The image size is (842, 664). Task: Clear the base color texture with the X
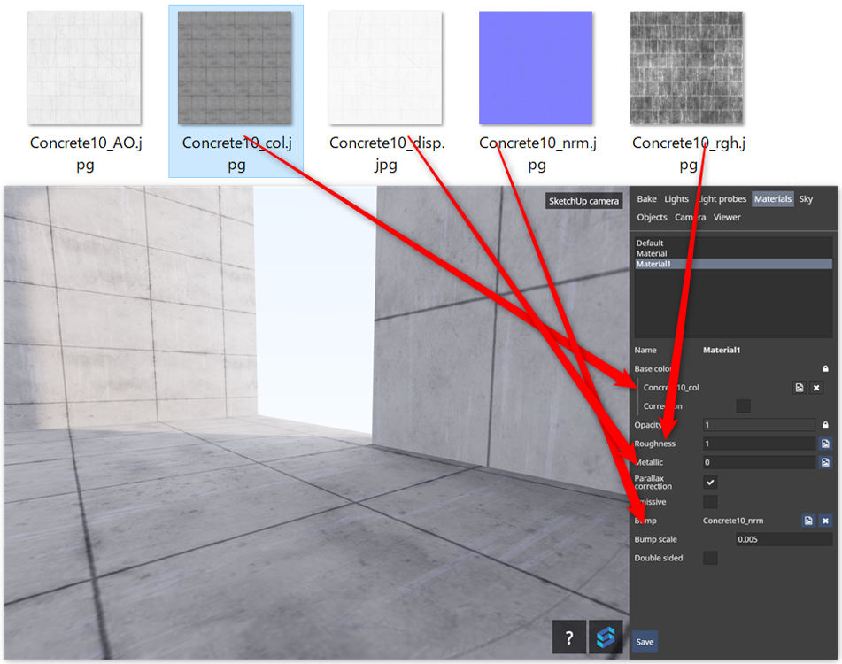(x=815, y=387)
